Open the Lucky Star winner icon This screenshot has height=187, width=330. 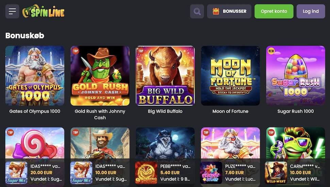pos(211,172)
